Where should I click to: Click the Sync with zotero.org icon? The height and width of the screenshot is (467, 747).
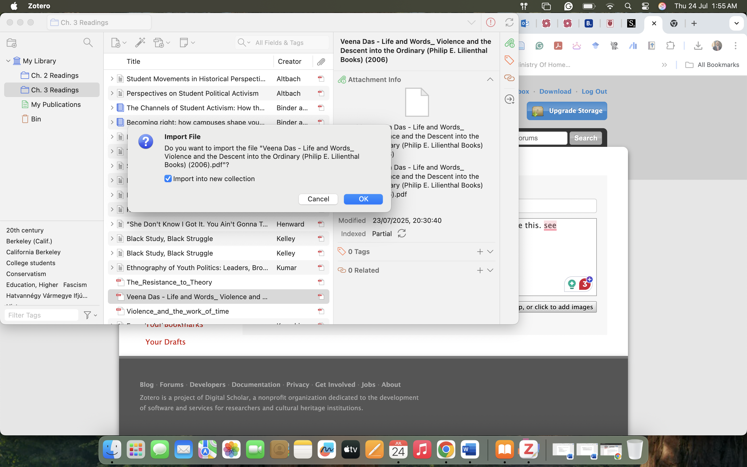(509, 23)
